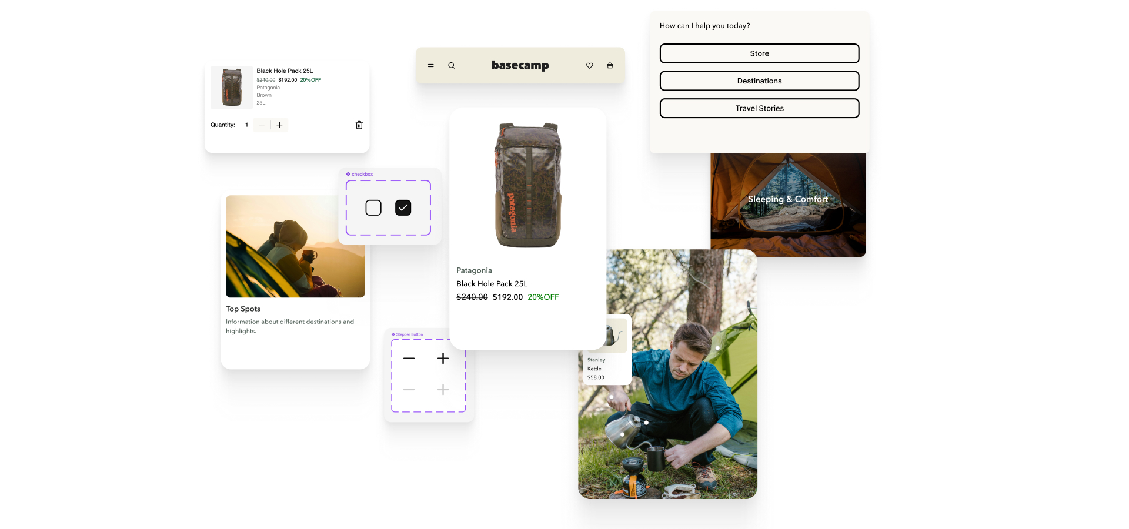The width and height of the screenshot is (1129, 529).
Task: Choose the Store option
Action: (760, 53)
